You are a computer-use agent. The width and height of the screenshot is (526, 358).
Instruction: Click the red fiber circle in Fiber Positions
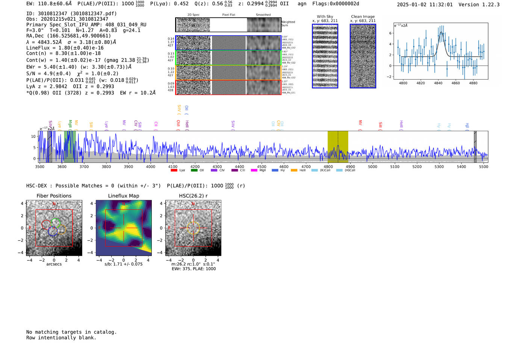click(x=46, y=225)
